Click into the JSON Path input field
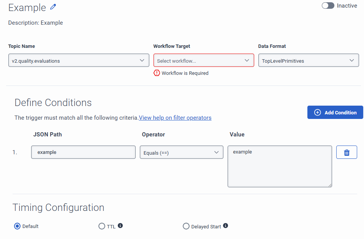 click(x=83, y=152)
